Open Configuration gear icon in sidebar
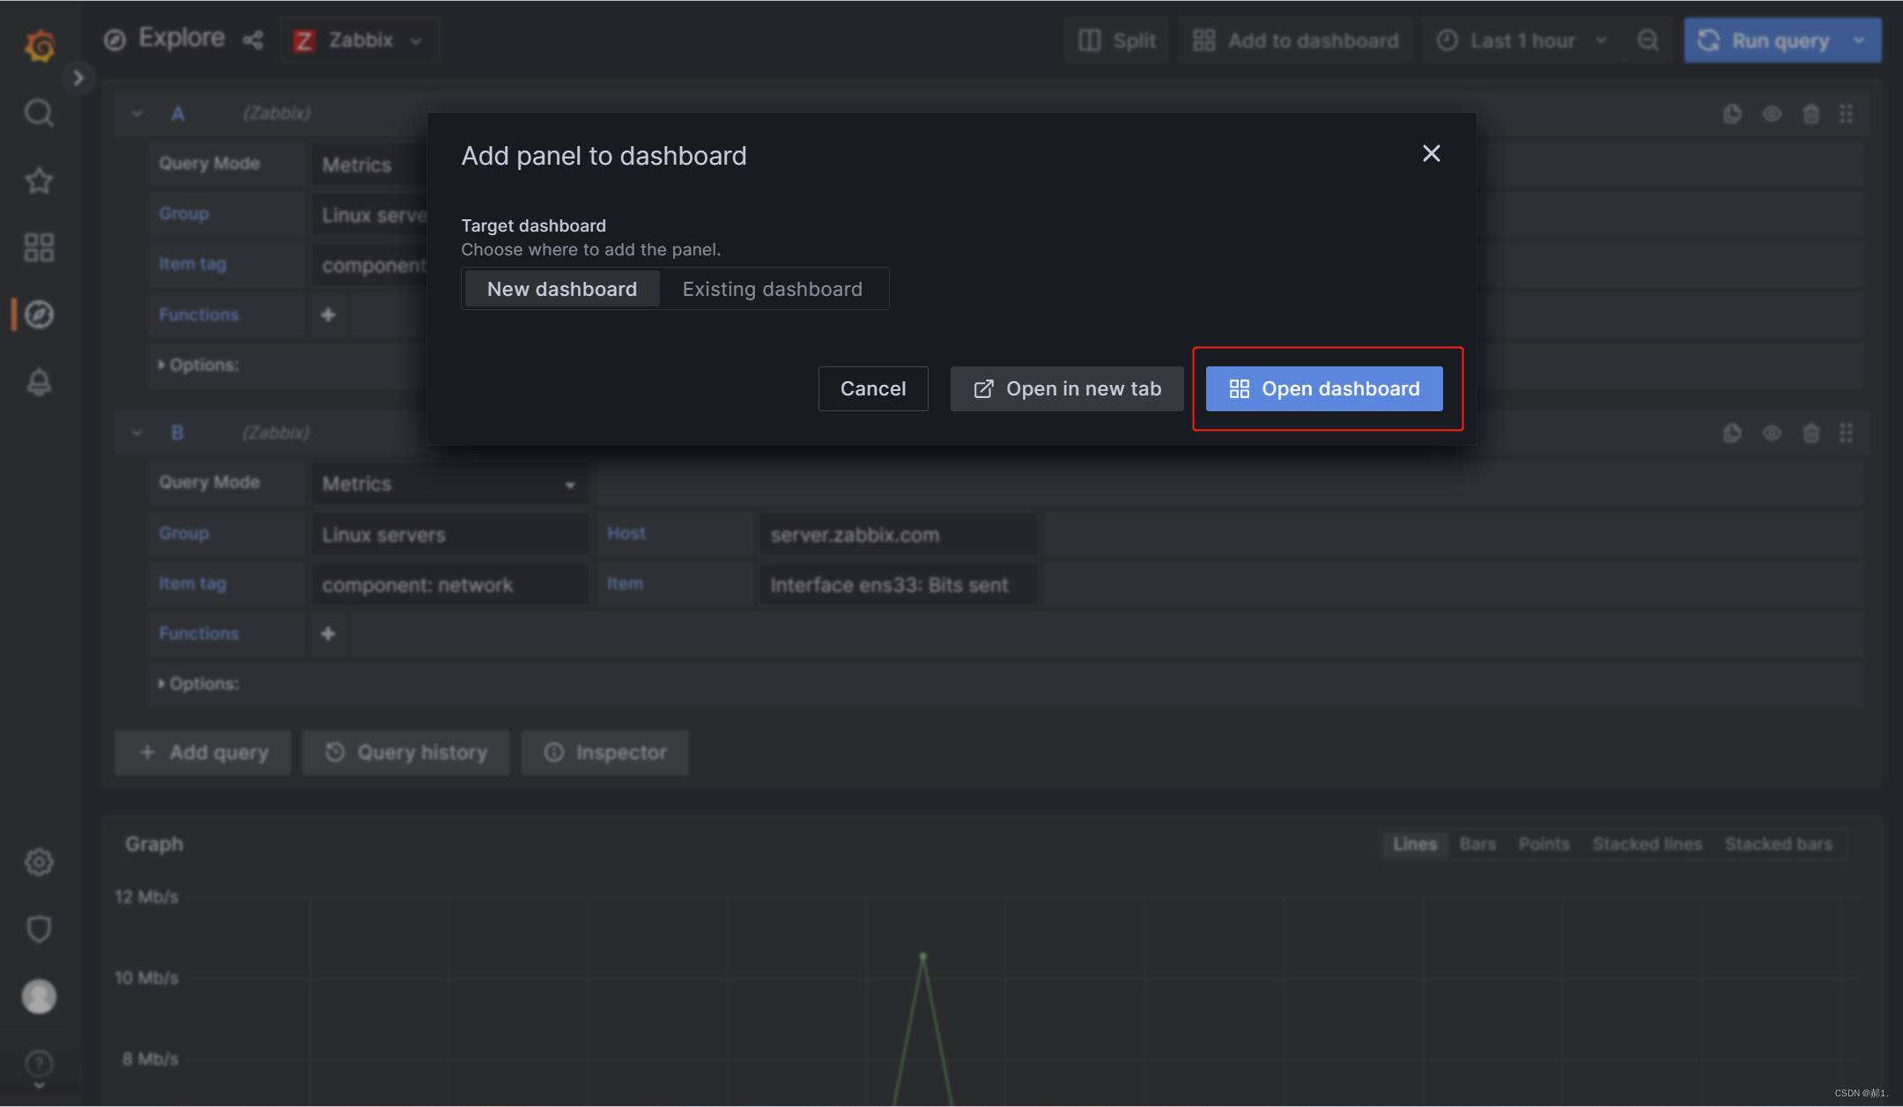The height and width of the screenshot is (1107, 1903). [x=39, y=862]
